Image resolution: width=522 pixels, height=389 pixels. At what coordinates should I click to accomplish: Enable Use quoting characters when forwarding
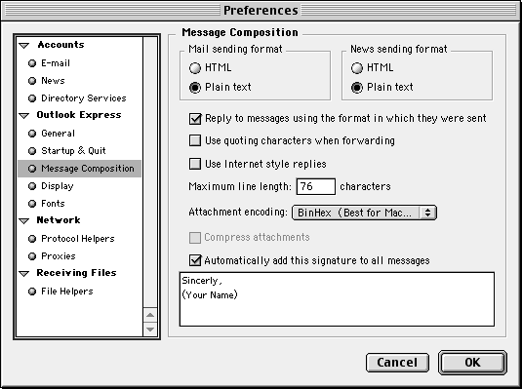195,140
